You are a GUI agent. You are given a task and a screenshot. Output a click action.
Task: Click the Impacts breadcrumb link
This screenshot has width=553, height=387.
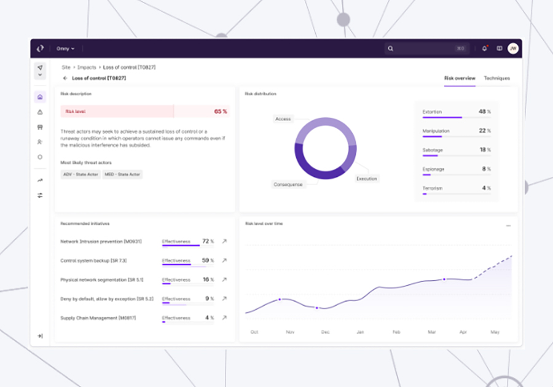point(87,68)
